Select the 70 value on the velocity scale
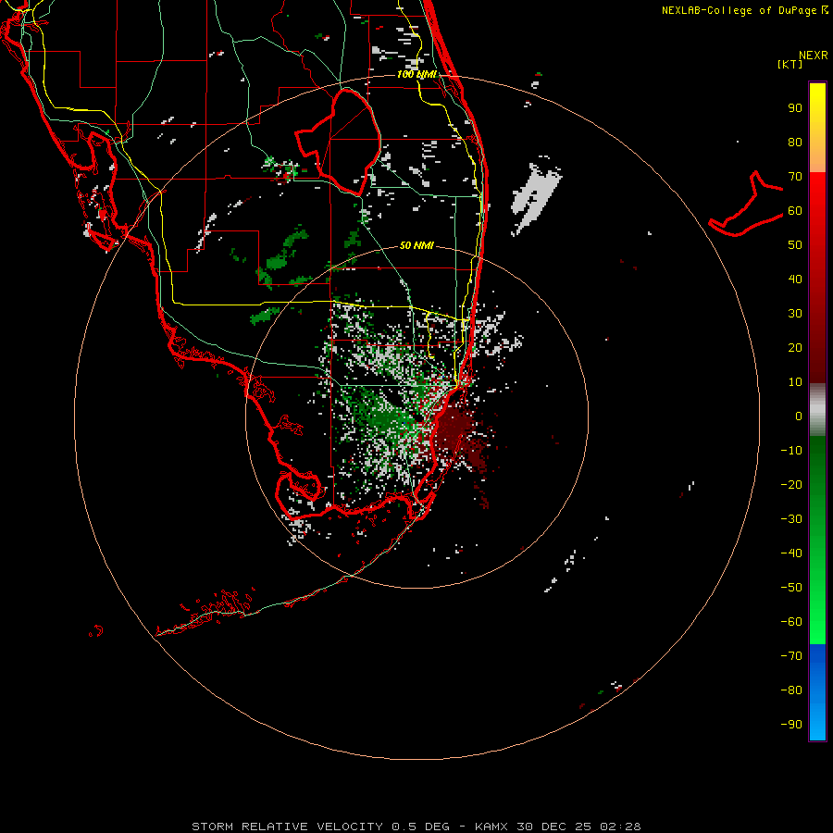833x833 pixels. [x=795, y=177]
